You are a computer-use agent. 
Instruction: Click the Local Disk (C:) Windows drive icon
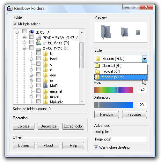39,43
